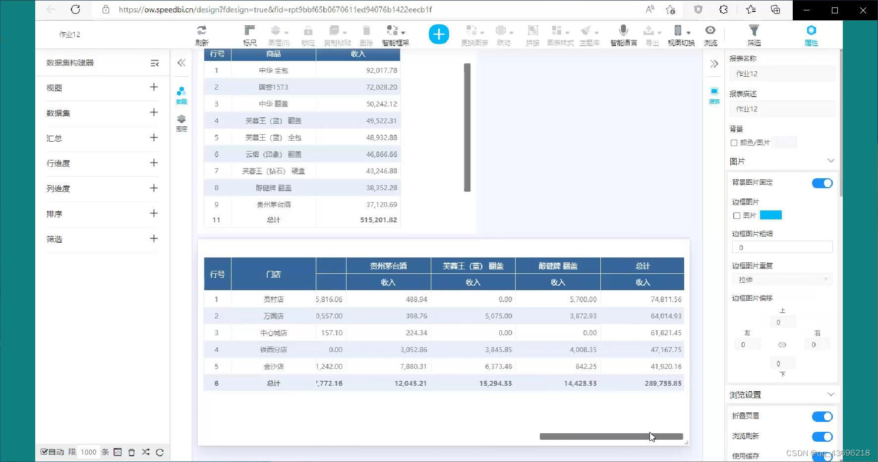Click the link icon between offset fields
The image size is (878, 462).
[782, 345]
